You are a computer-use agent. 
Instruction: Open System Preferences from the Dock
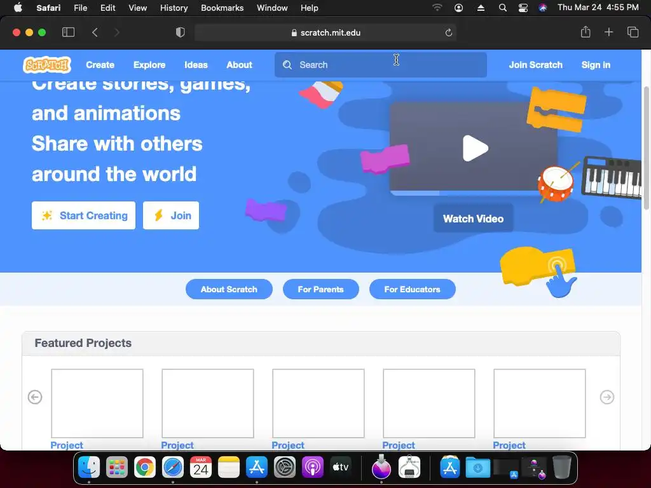285,467
